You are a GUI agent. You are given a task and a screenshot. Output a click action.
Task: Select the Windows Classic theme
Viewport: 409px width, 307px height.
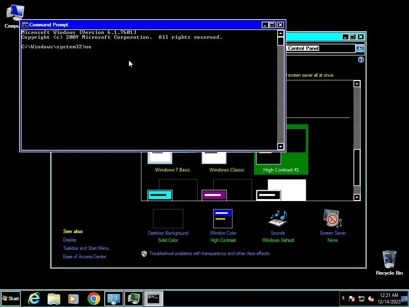tap(227, 162)
